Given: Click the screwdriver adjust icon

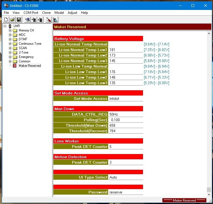Looking at the screenshot, I should pyautogui.click(x=49, y=20).
